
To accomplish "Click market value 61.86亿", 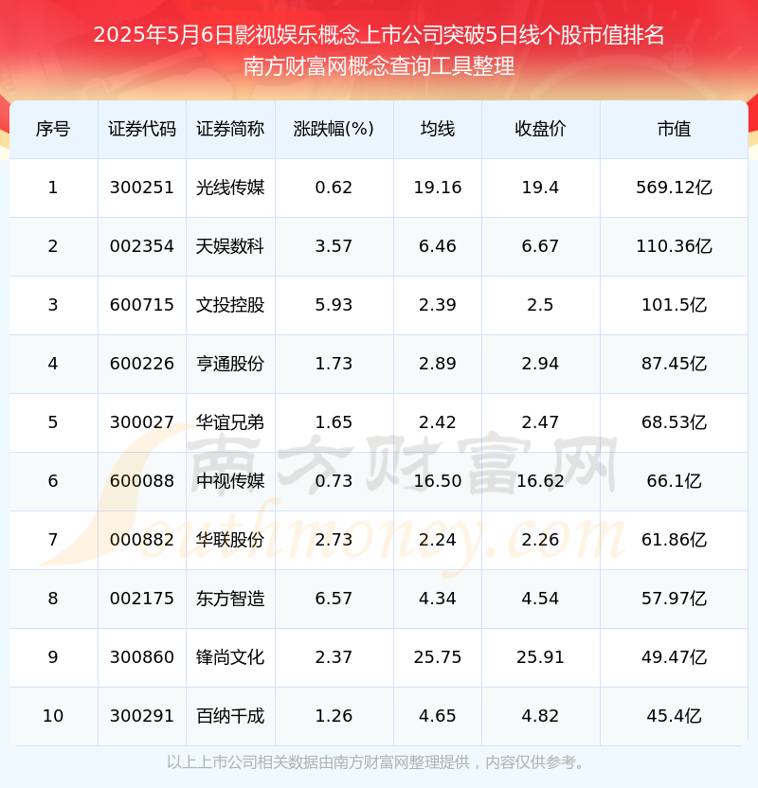I will [x=674, y=540].
